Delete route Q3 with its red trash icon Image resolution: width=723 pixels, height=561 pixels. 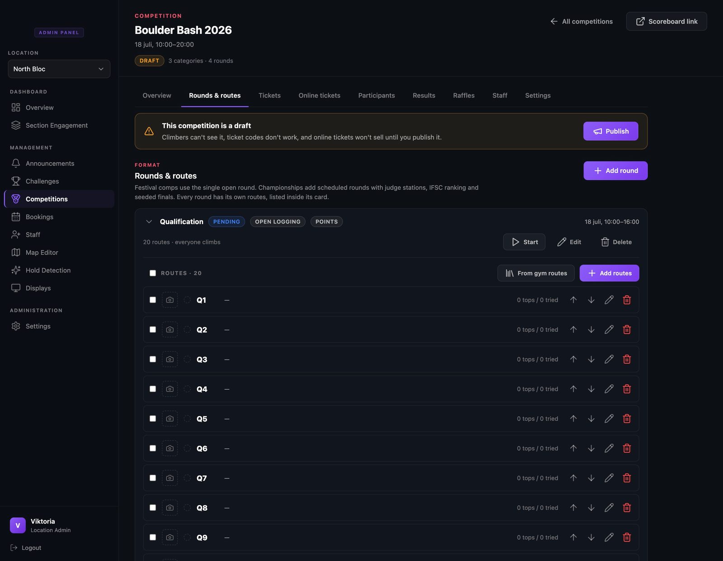coord(627,359)
